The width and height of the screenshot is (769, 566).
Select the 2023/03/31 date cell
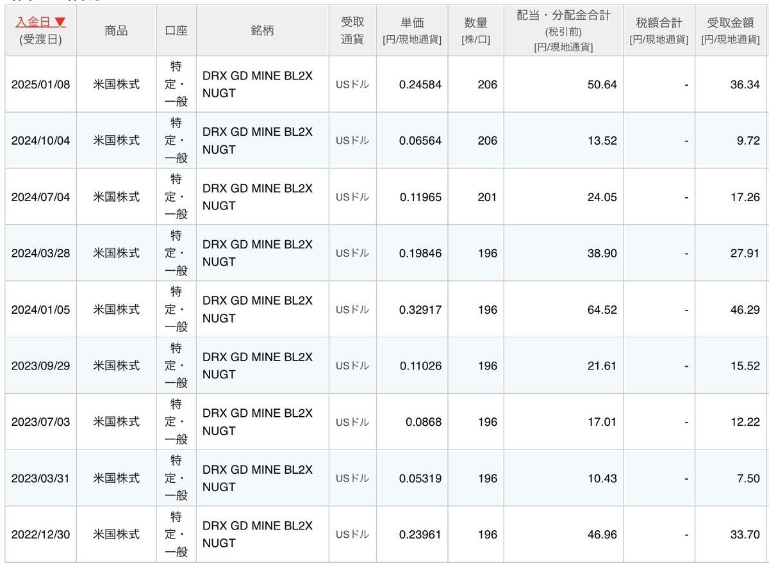point(40,479)
